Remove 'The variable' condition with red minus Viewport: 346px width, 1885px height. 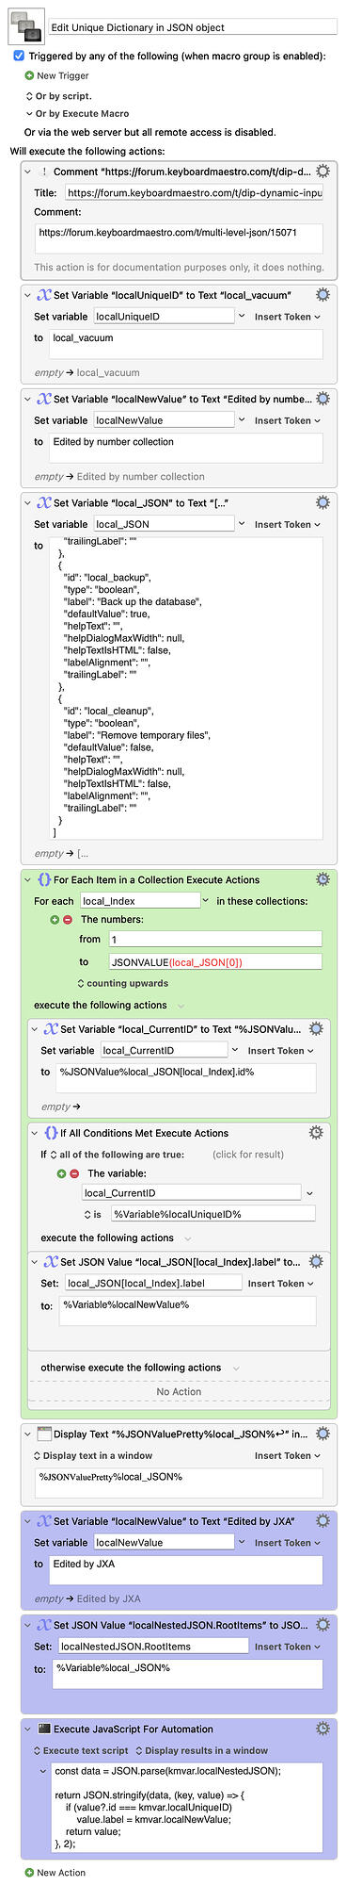[x=74, y=1173]
